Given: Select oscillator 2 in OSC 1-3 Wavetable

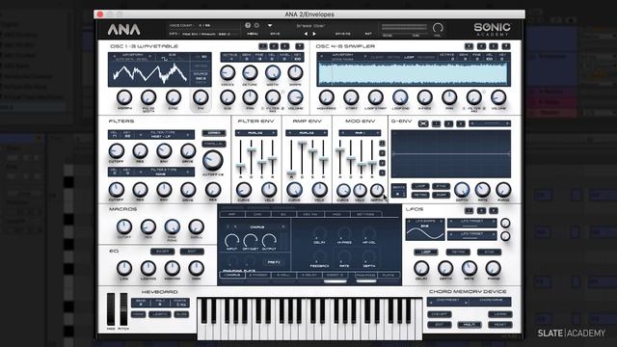Looking at the screenshot, I should 274,46.
